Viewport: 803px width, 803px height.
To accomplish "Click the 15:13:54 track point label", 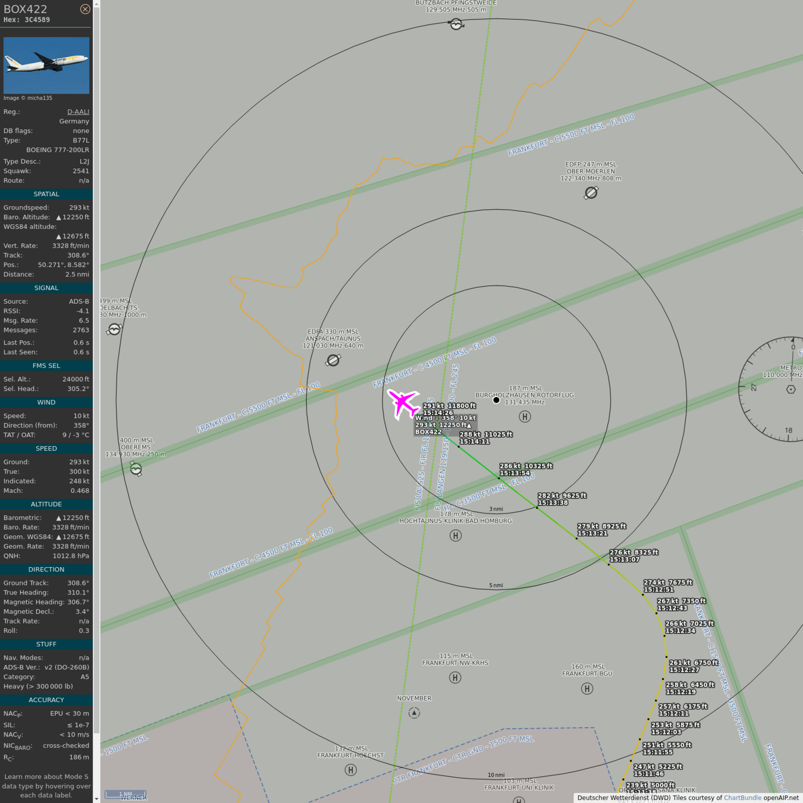I will 515,473.
